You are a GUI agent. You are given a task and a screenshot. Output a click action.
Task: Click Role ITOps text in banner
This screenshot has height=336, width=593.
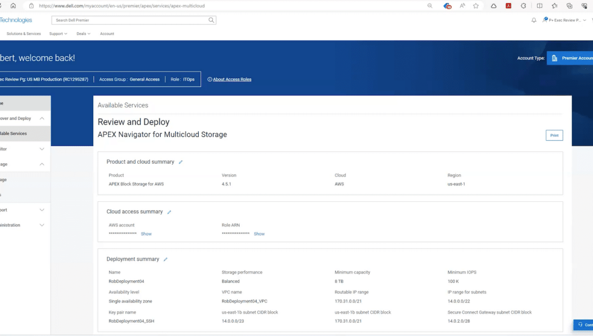tap(182, 80)
